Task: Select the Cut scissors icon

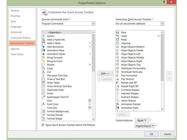Action: (44, 72)
